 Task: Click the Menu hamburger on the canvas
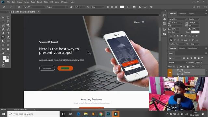tap(143, 22)
